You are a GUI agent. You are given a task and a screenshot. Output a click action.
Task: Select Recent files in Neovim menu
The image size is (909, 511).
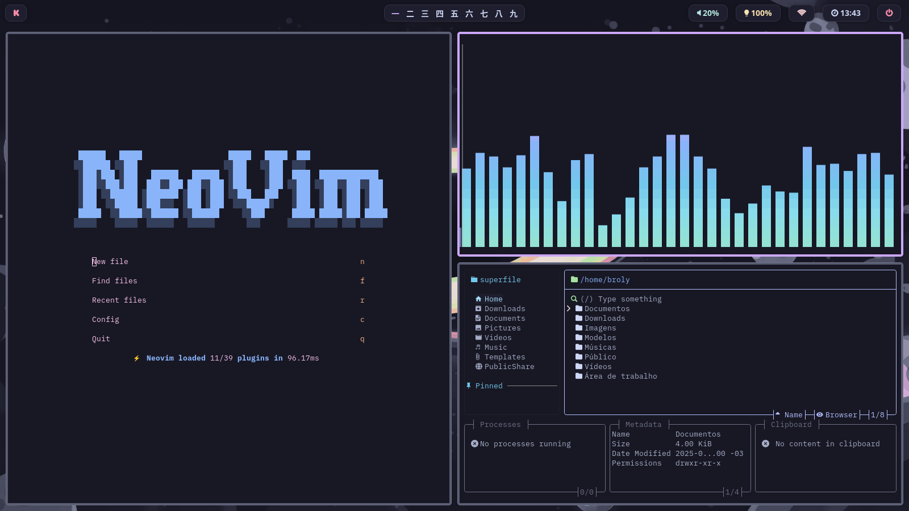coord(119,300)
